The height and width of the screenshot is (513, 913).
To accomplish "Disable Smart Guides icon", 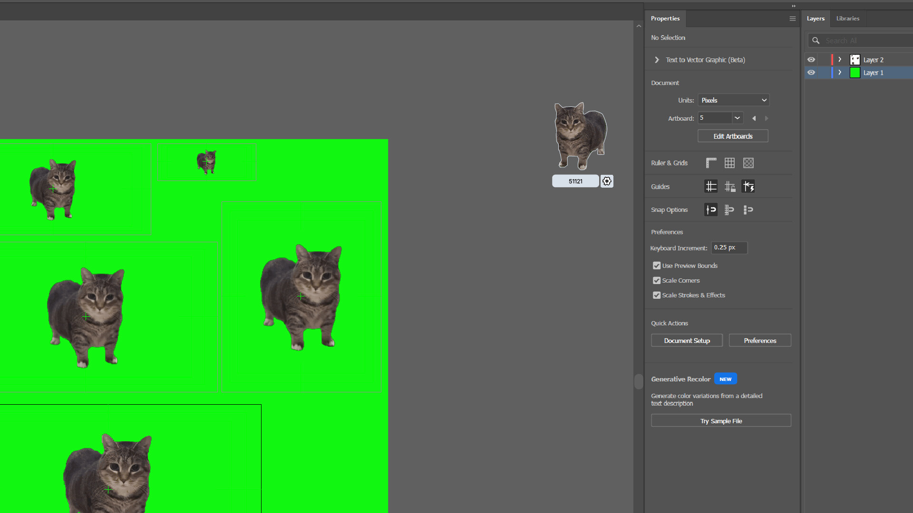I will [748, 186].
